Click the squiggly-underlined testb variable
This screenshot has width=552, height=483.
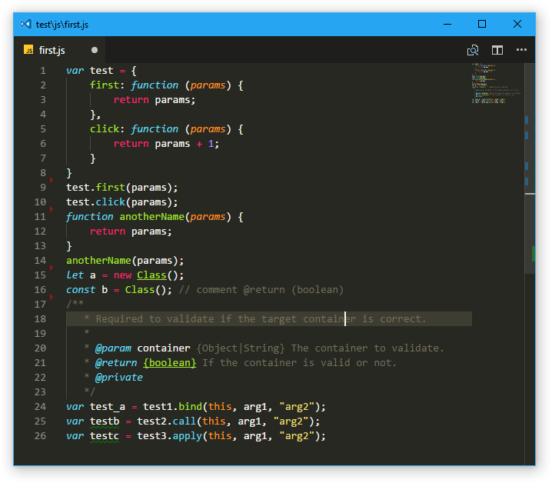coord(105,421)
